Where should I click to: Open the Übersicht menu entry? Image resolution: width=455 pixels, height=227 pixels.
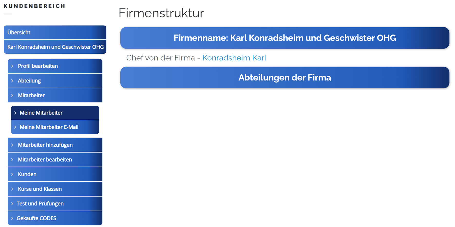point(55,33)
